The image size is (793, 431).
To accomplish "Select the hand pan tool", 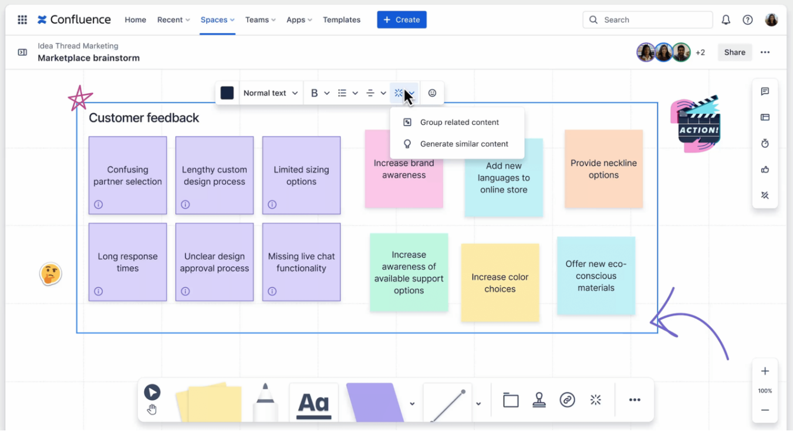I will click(x=152, y=409).
